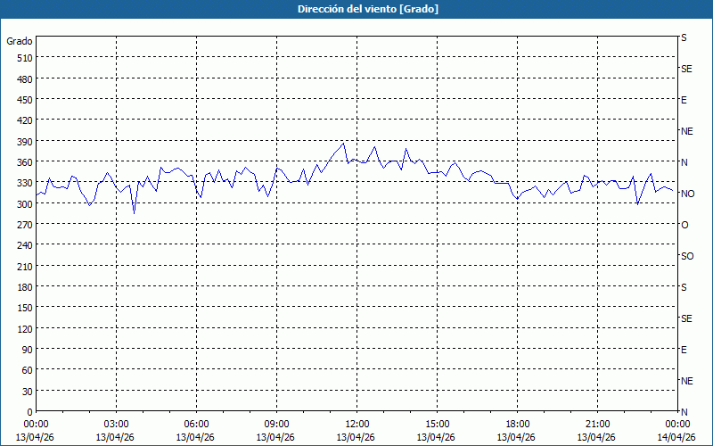The width and height of the screenshot is (713, 446).
Task: Click the 'Grado' y-axis unit label
Action: click(x=20, y=41)
